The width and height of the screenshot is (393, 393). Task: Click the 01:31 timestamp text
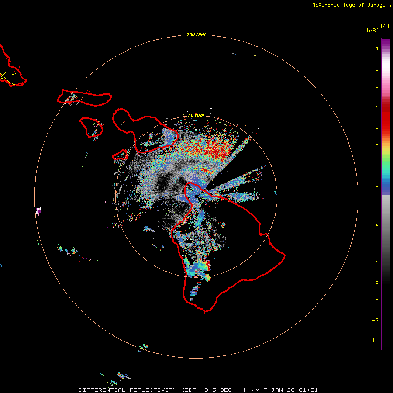pos(308,390)
